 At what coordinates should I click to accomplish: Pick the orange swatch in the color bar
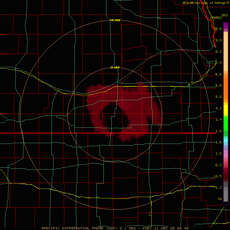pyautogui.click(x=226, y=88)
